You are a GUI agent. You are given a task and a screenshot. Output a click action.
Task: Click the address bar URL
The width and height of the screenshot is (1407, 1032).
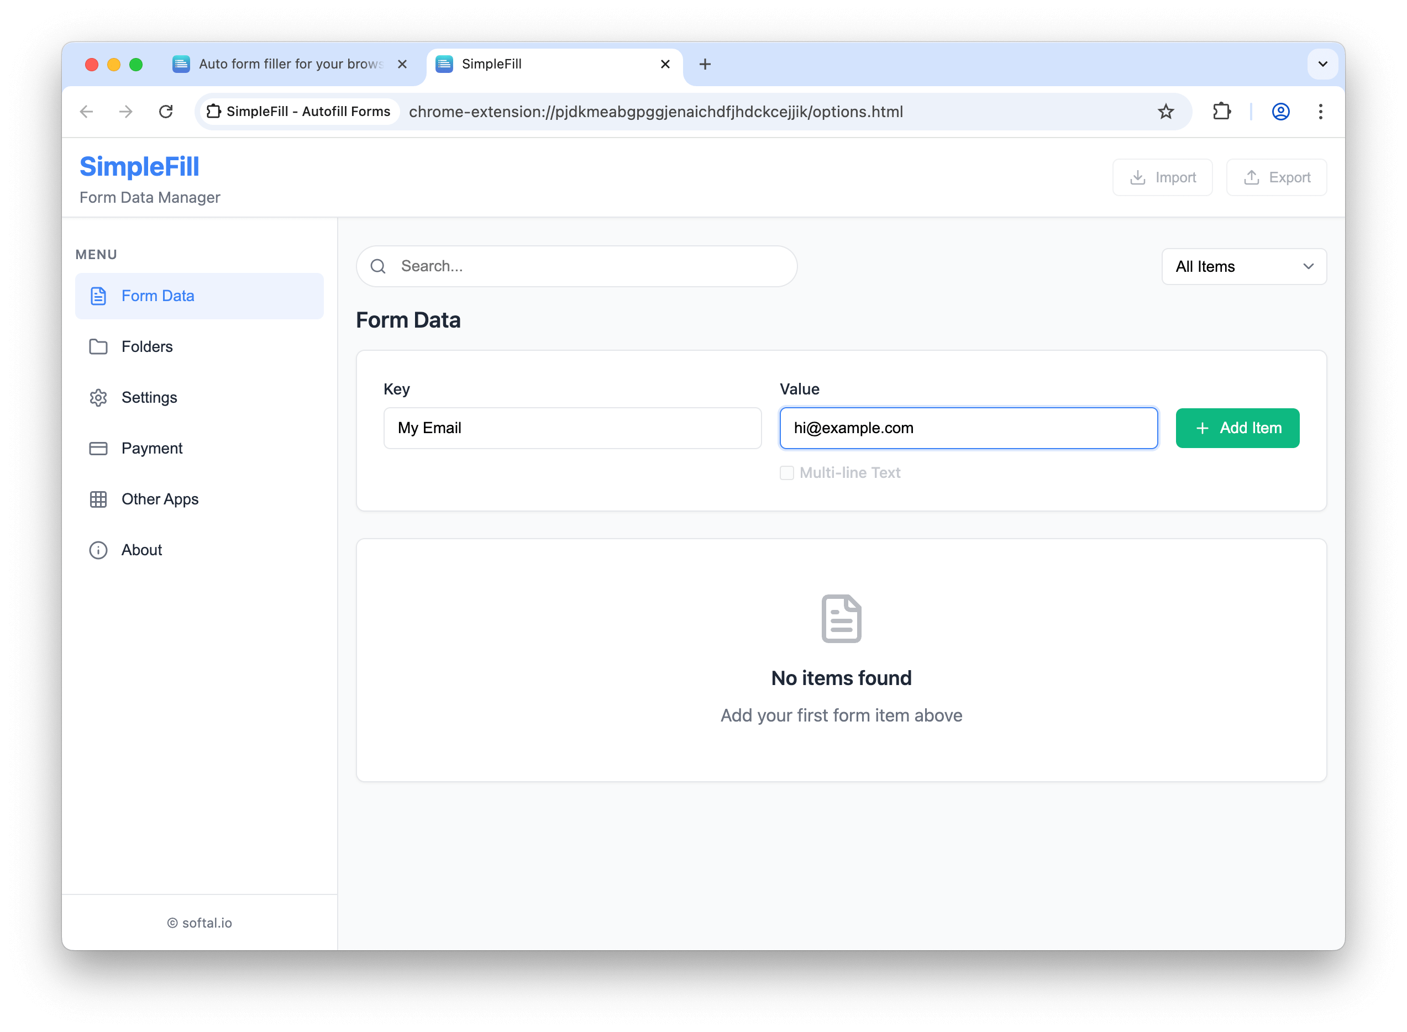656,112
